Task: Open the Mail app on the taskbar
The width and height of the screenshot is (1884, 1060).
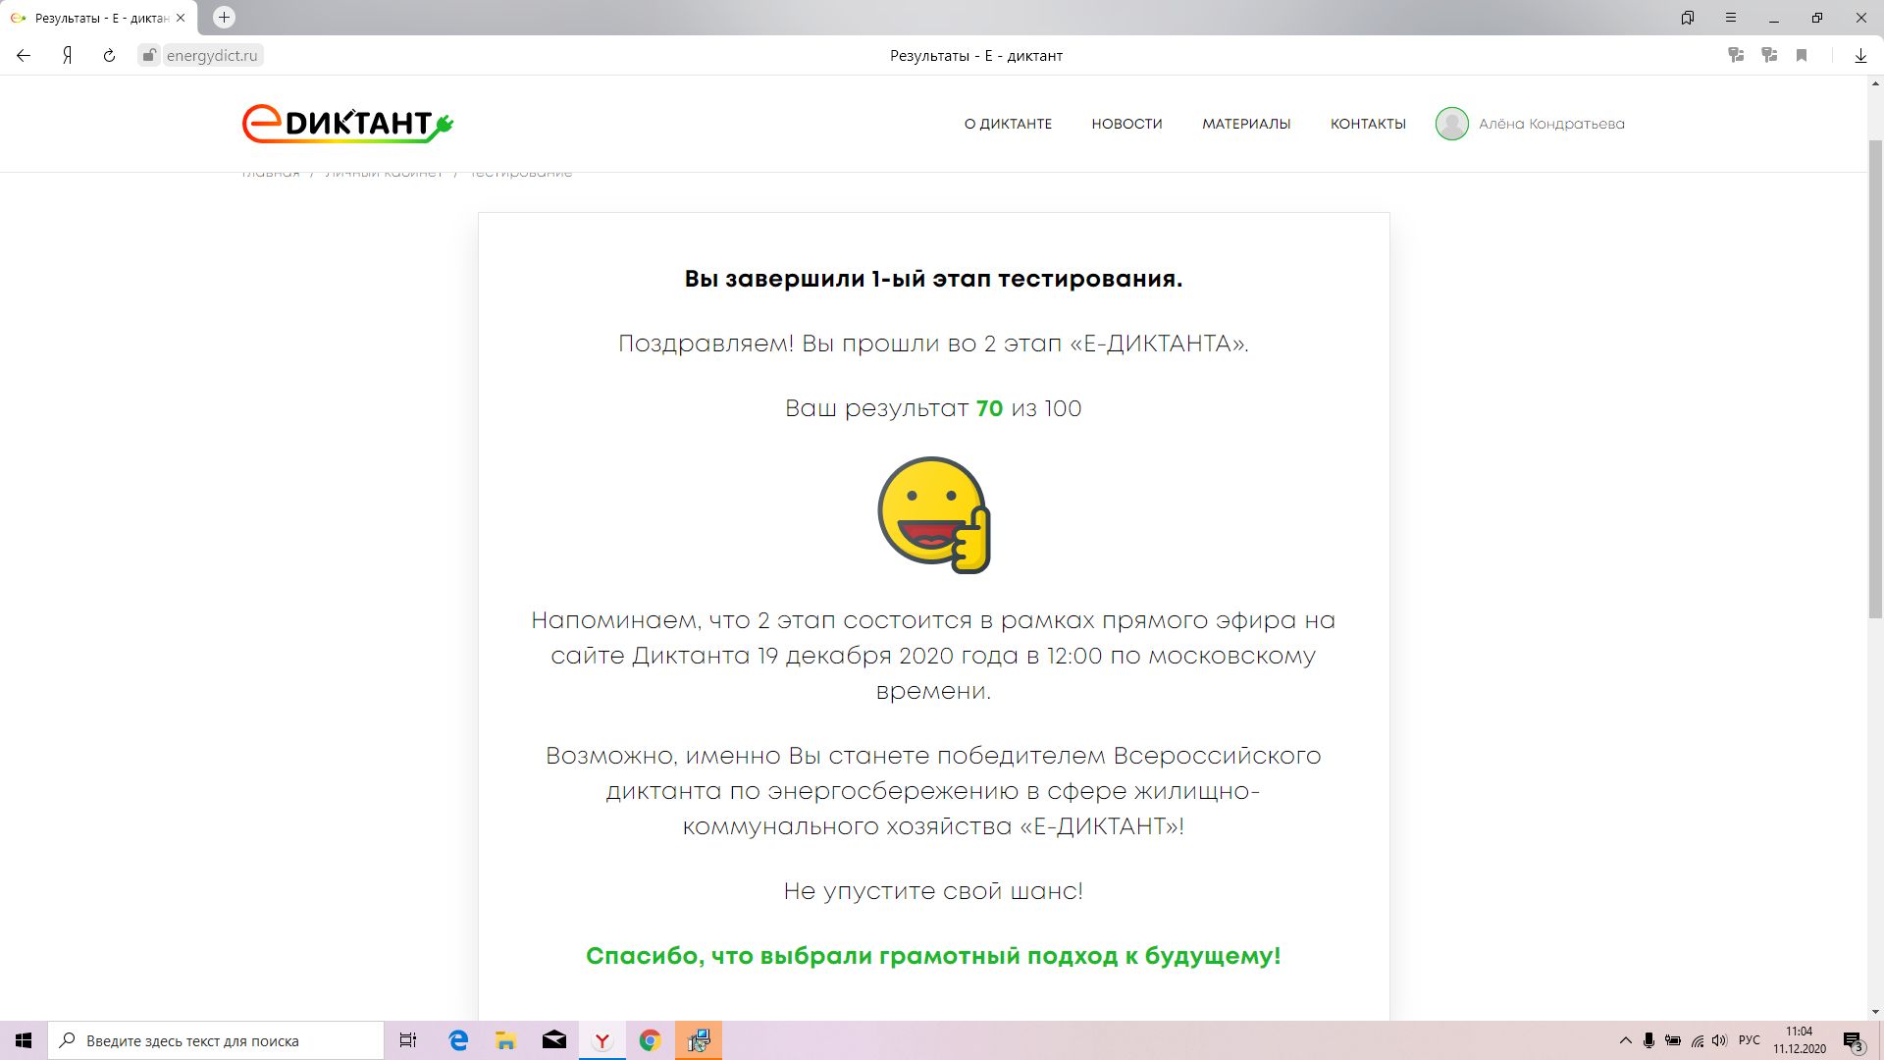Action: click(x=554, y=1040)
